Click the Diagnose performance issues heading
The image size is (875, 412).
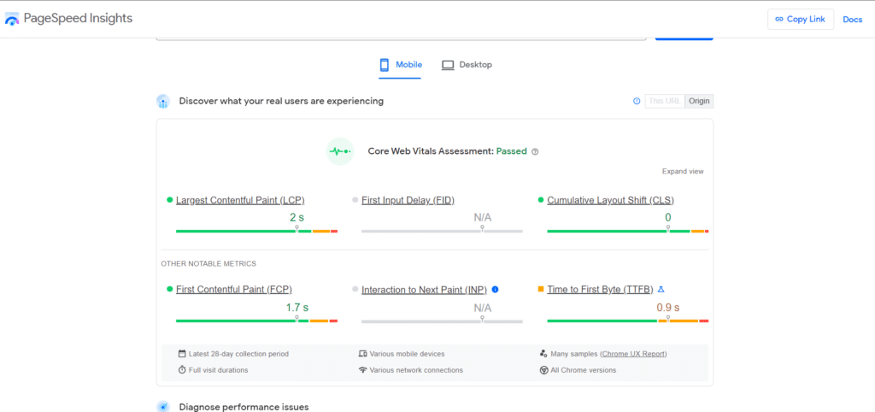click(244, 407)
